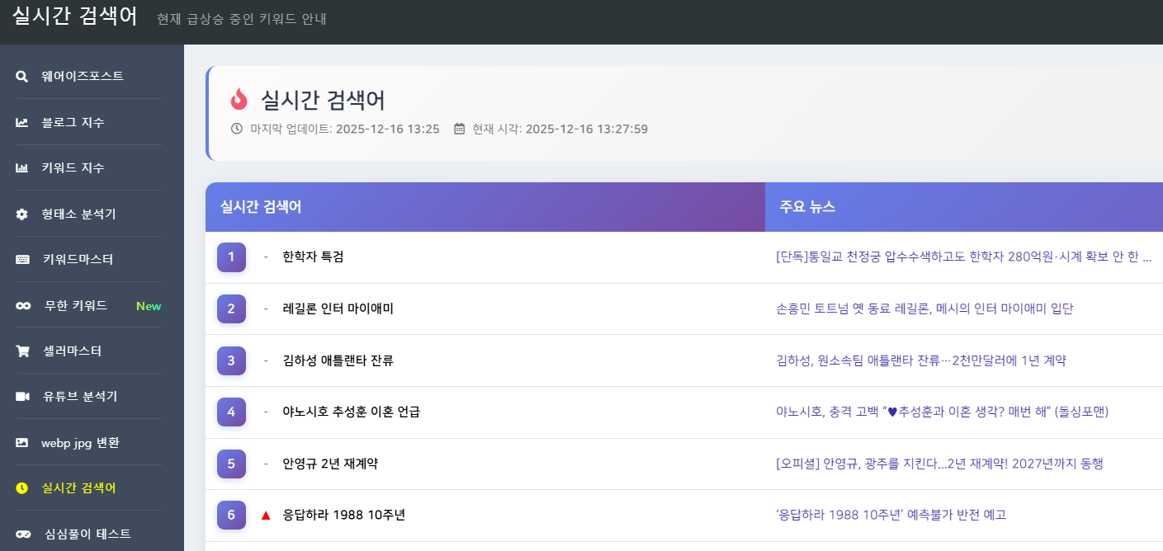Open the 실시간 검색어 sidebar menu item
1163x551 pixels.
coord(77,487)
